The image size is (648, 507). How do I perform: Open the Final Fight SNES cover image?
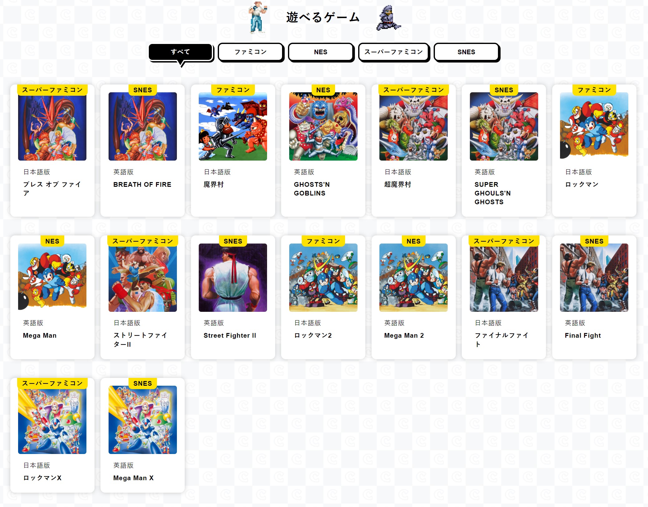594,278
